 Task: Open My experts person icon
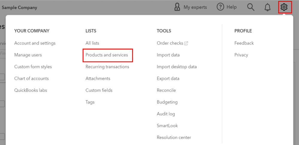pos(177,7)
